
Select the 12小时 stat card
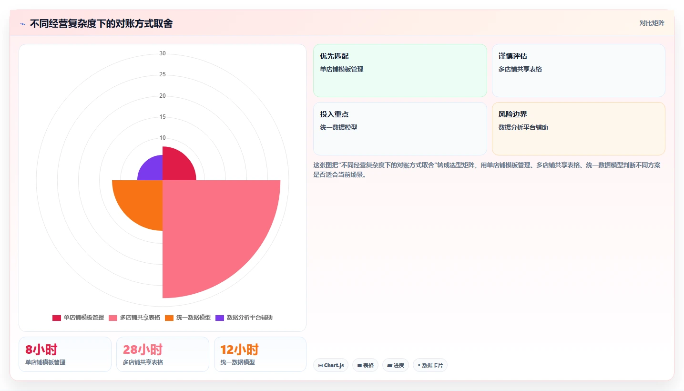(260, 354)
